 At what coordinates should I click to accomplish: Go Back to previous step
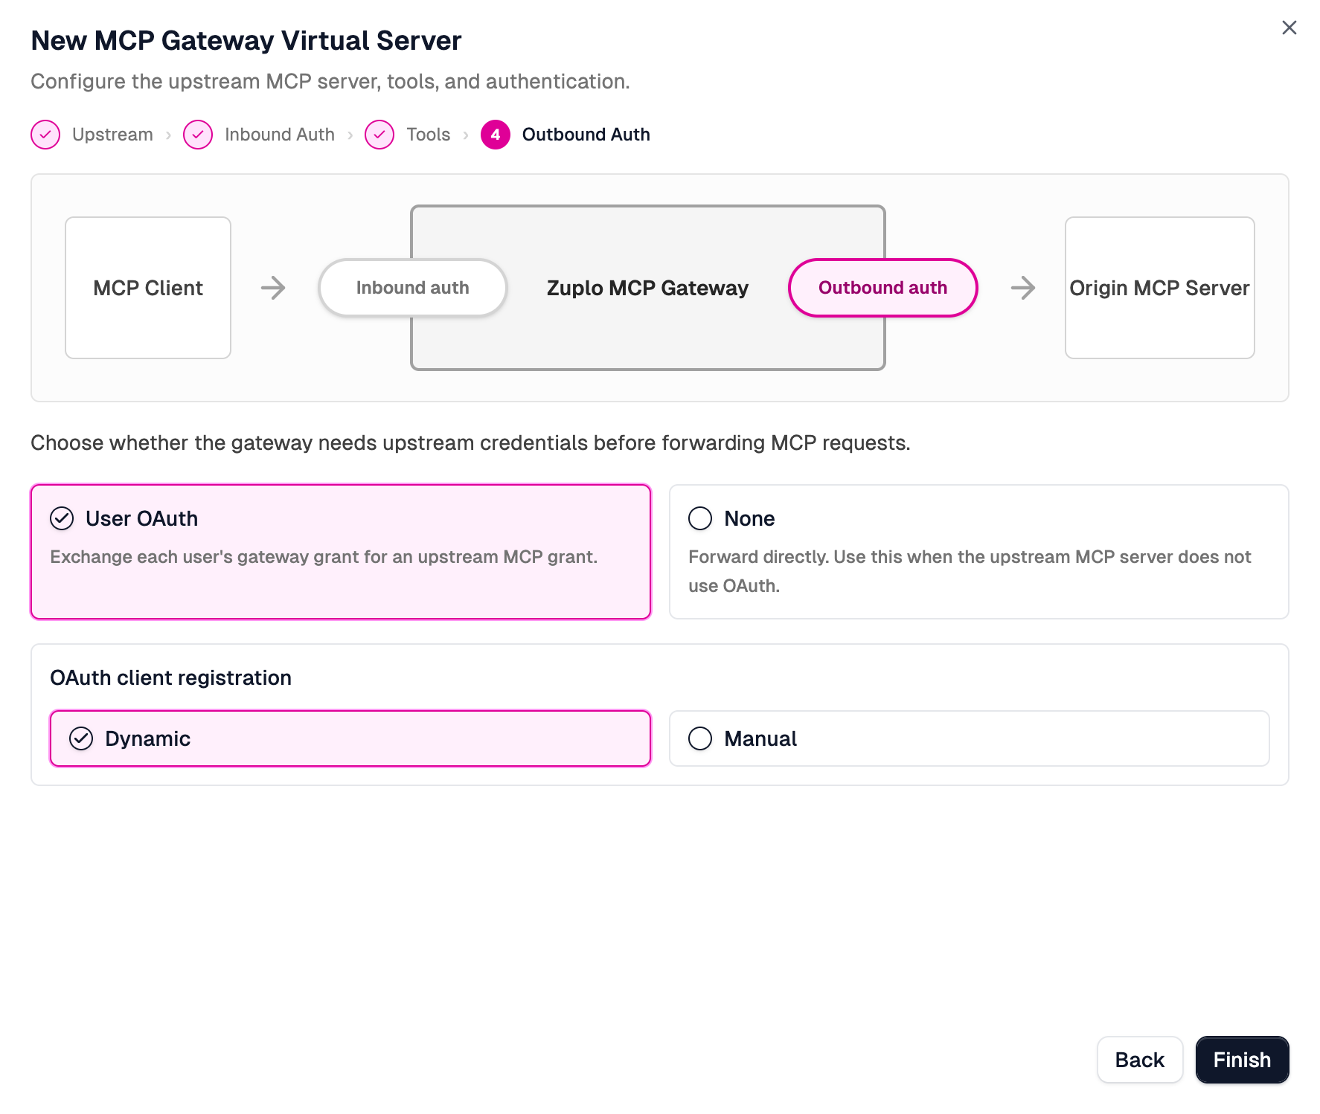click(x=1139, y=1060)
